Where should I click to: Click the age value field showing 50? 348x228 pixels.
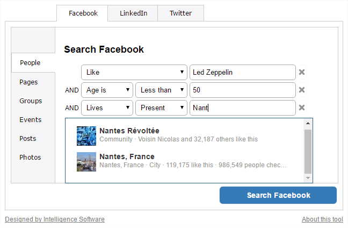tap(243, 90)
